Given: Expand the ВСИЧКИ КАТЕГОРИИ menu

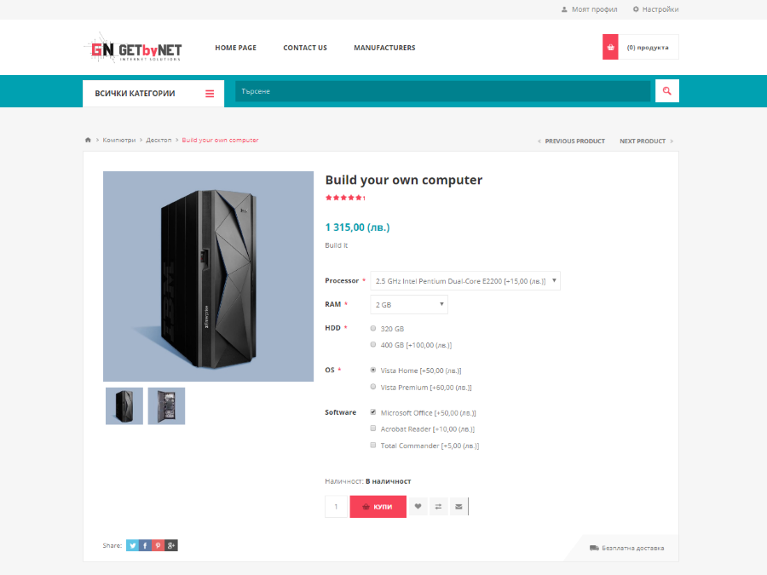Looking at the screenshot, I should 153,94.
